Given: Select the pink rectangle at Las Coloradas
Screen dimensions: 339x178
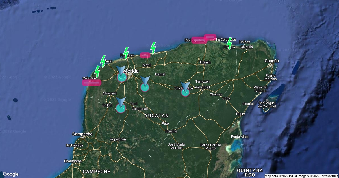Looking at the screenshot, I should (x=210, y=37).
